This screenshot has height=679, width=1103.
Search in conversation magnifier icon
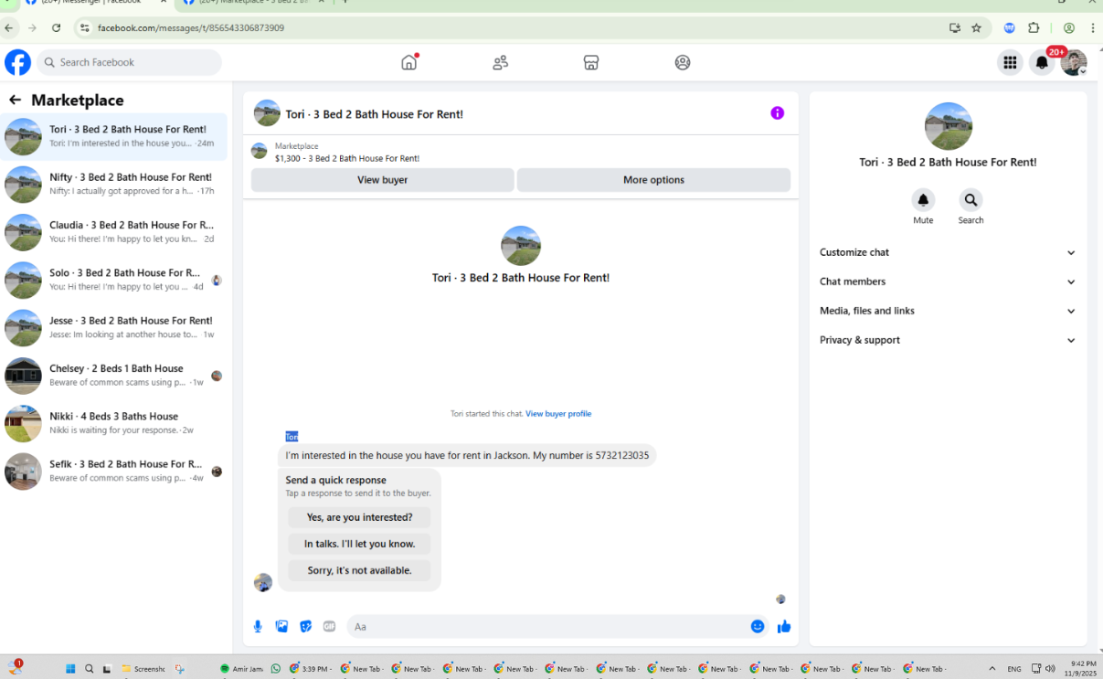tap(970, 199)
